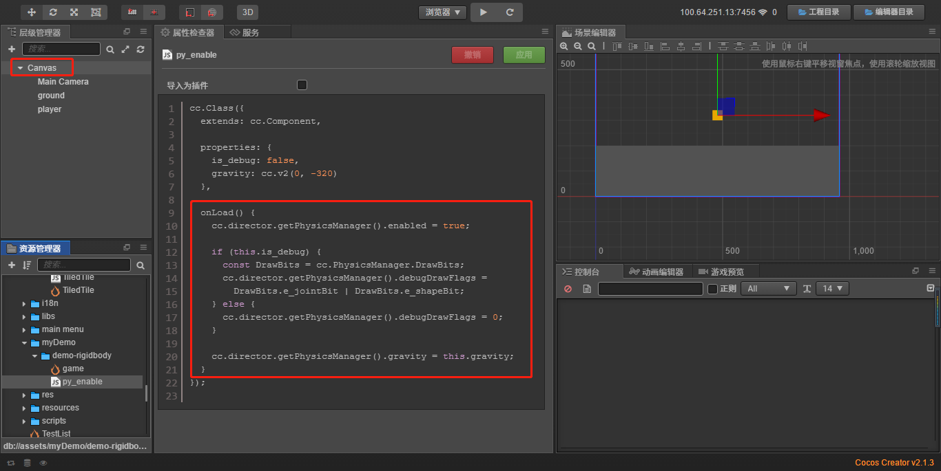Expand the main menu folder
The image size is (941, 471).
(x=25, y=329)
